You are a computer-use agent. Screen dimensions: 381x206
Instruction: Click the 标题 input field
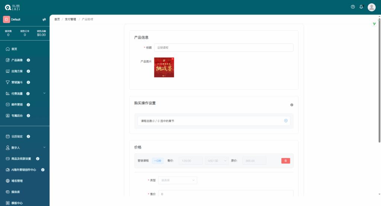224,48
